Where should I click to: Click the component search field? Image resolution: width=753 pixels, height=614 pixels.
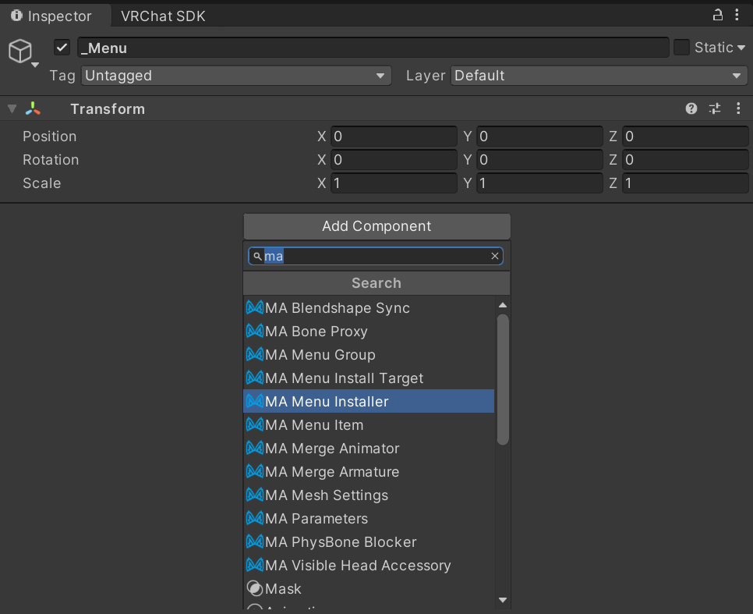click(376, 256)
